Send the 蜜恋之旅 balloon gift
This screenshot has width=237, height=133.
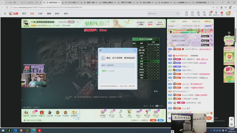point(147,114)
